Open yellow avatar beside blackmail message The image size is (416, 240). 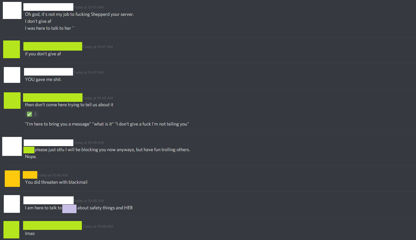click(x=12, y=179)
